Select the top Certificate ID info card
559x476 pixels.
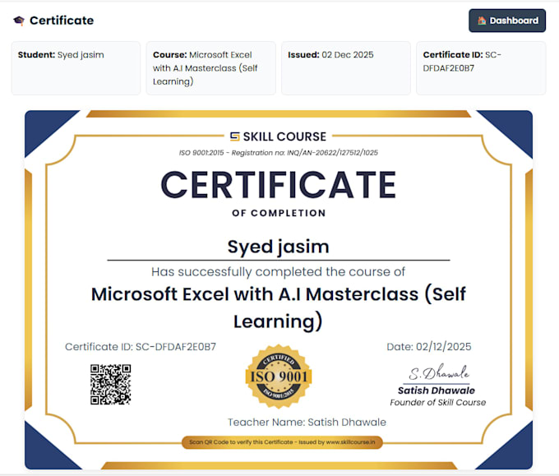click(481, 68)
